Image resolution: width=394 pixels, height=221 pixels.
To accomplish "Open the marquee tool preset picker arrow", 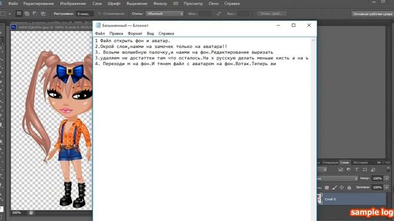I will pos(10,14).
